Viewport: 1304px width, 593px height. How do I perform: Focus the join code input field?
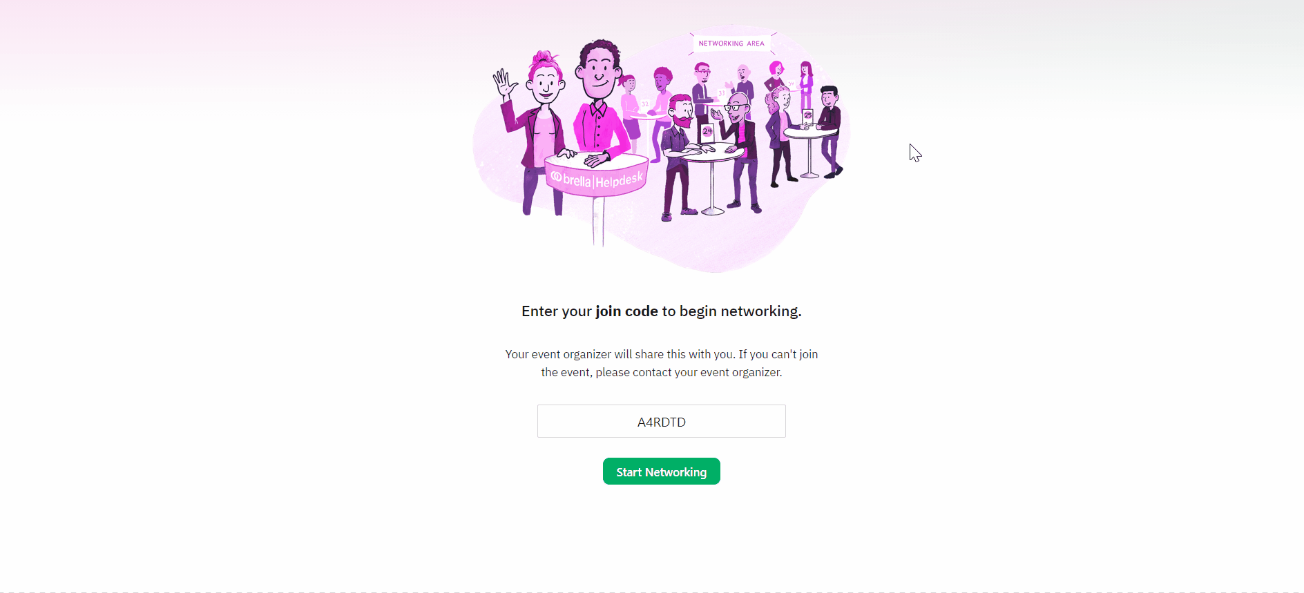[661, 421]
